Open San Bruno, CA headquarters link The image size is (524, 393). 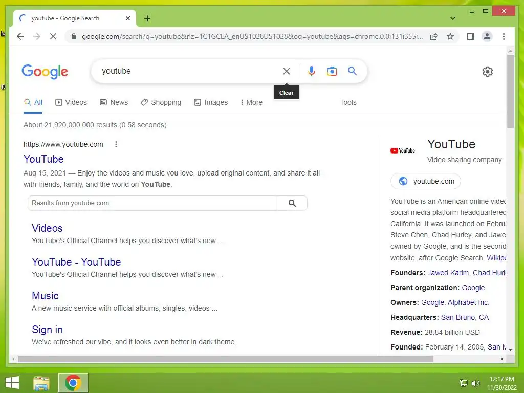tap(465, 317)
